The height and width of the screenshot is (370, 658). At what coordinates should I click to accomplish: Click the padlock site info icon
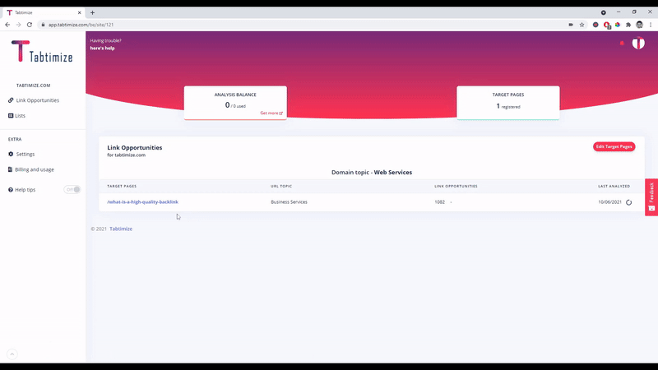[43, 25]
